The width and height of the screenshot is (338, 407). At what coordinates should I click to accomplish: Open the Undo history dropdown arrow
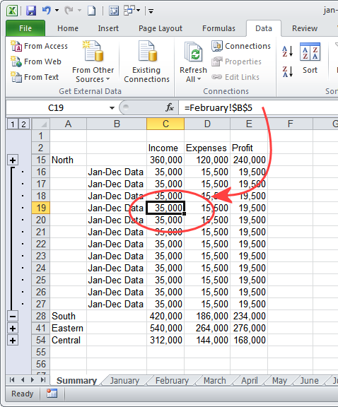57,11
